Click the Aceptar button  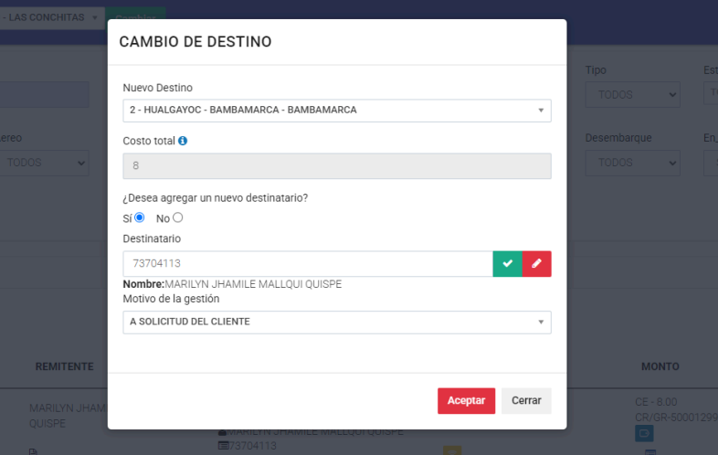point(466,401)
